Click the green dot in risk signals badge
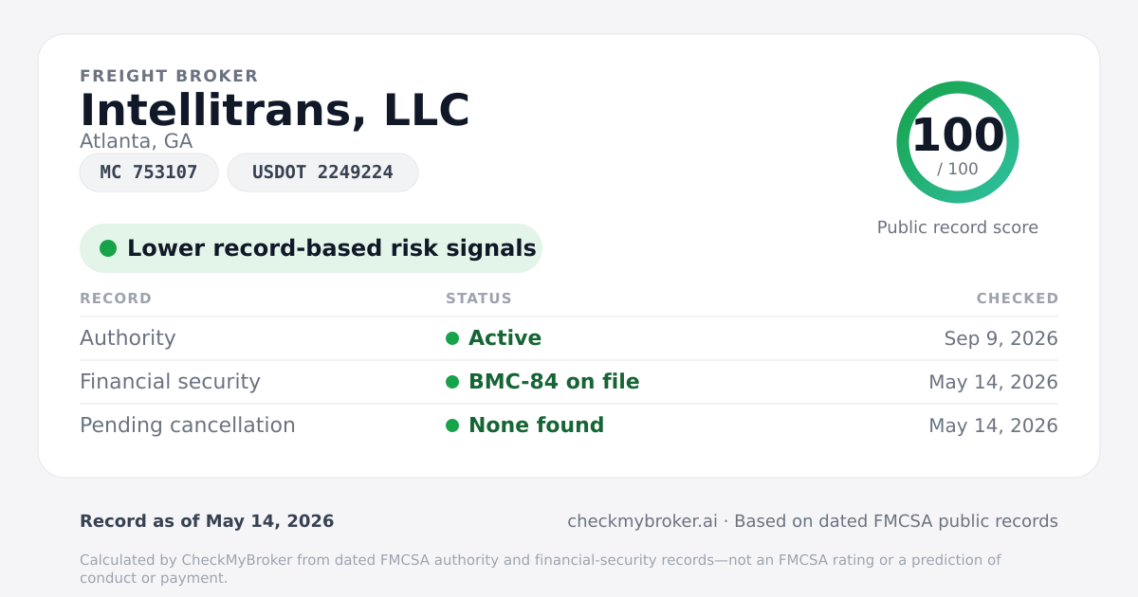The height and width of the screenshot is (597, 1138). [108, 248]
